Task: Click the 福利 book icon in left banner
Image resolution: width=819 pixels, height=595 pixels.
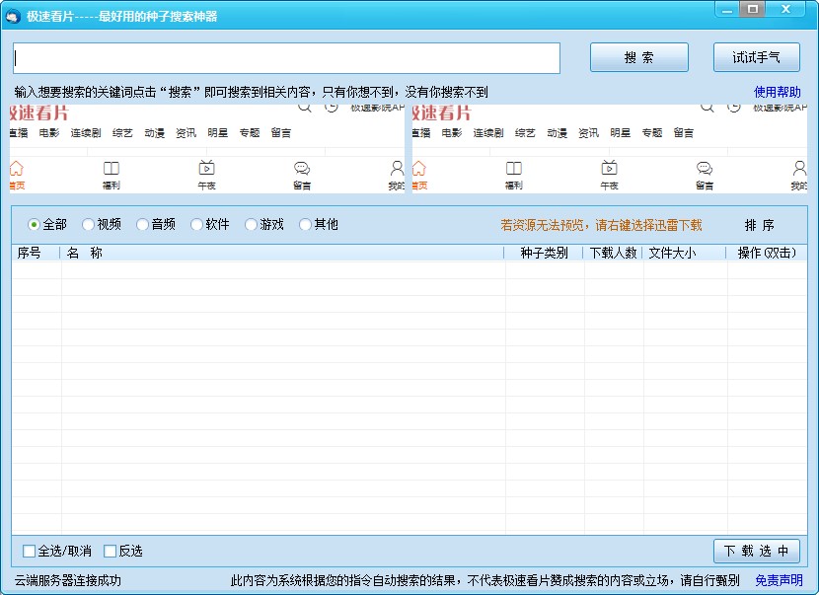Action: (x=112, y=169)
